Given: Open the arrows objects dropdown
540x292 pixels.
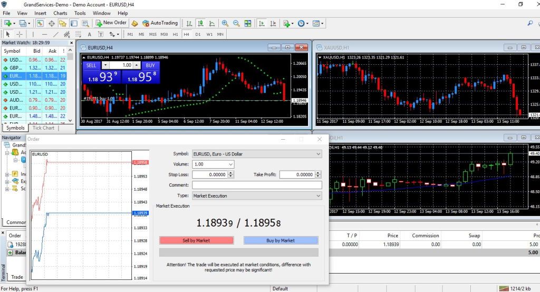Looking at the screenshot, I should point(118,34).
